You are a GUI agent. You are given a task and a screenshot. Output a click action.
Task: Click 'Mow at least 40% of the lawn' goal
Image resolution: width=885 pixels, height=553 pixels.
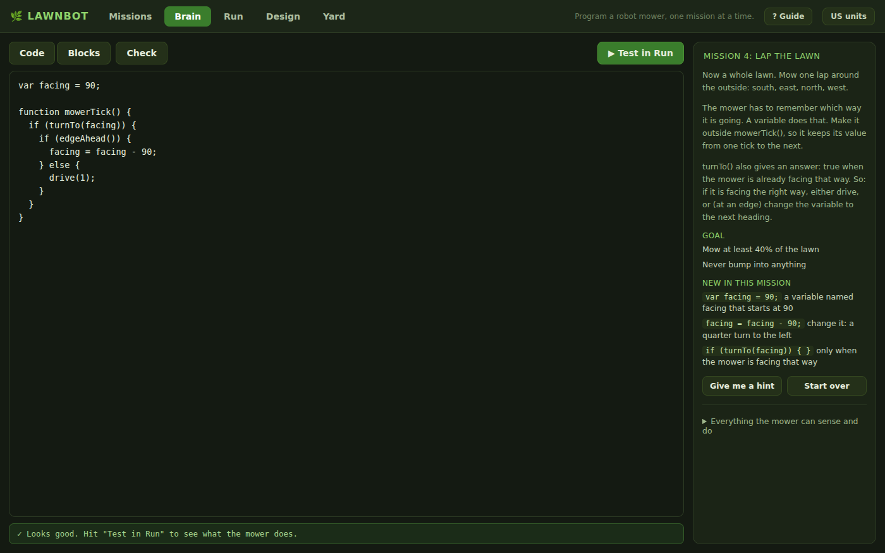[x=760, y=250]
